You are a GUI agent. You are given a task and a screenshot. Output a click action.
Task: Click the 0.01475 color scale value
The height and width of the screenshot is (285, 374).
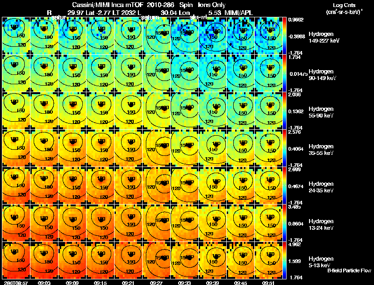coord(298,74)
